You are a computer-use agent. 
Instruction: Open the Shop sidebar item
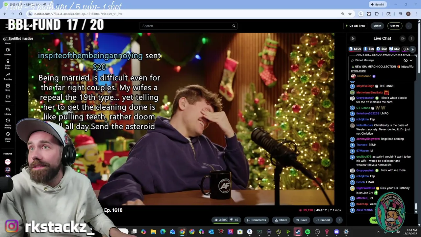coord(8,87)
